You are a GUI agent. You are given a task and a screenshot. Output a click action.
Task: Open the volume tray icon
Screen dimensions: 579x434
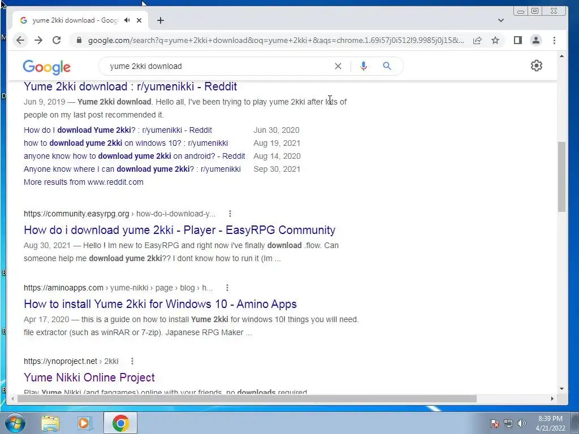pos(522,423)
